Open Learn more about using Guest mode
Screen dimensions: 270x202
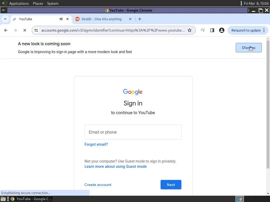[x=115, y=166]
